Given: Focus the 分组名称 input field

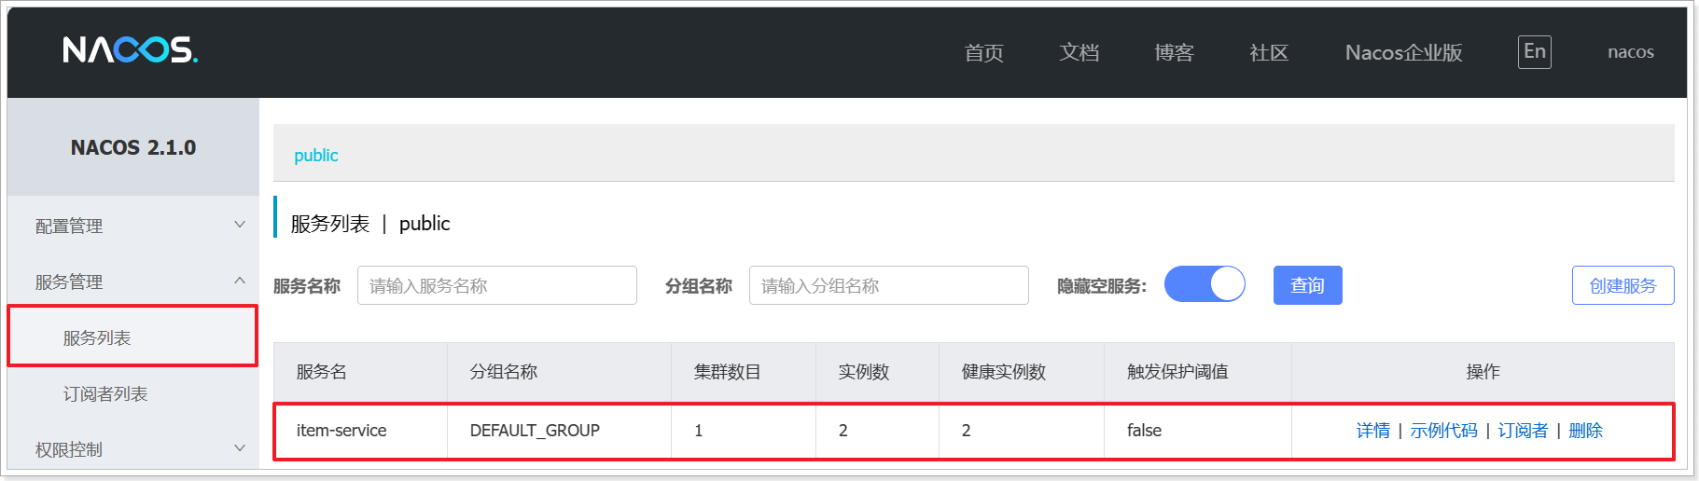Looking at the screenshot, I should point(889,285).
